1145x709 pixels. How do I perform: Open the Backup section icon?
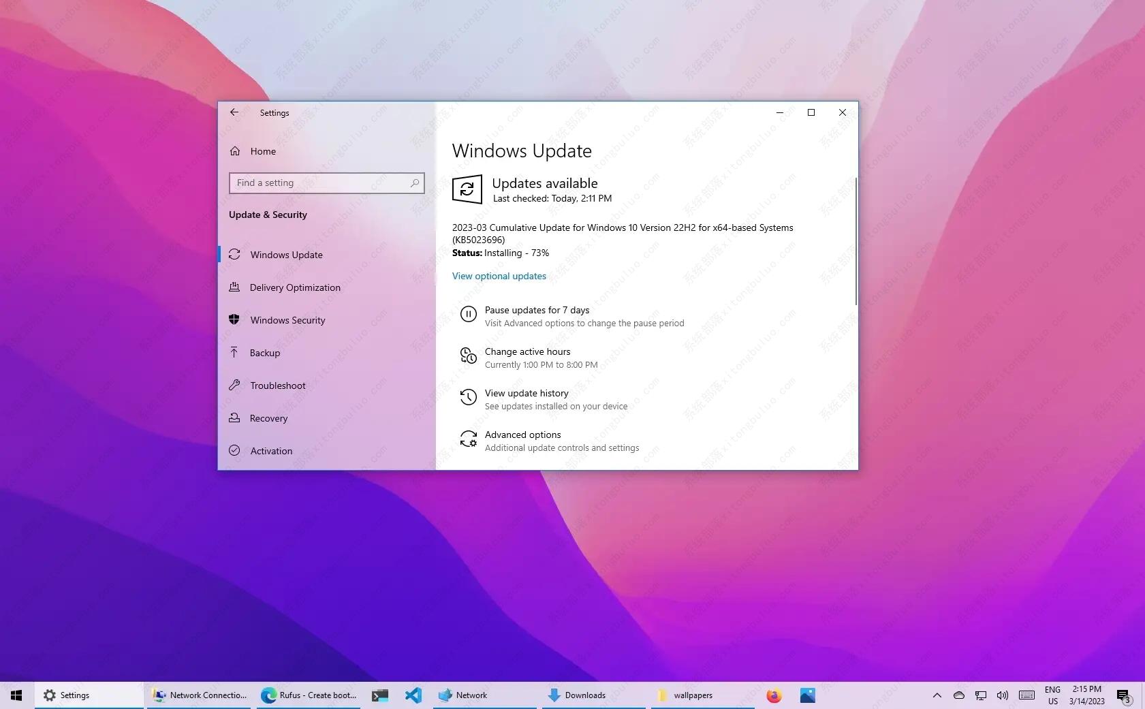click(234, 352)
